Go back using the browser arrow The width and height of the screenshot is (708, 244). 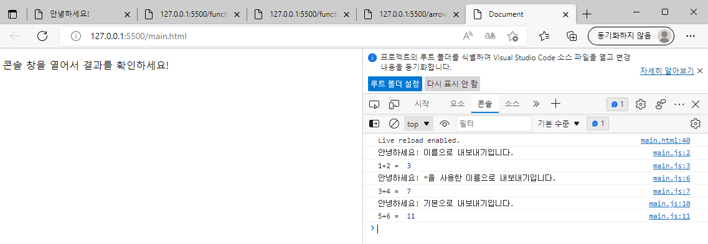tap(16, 36)
